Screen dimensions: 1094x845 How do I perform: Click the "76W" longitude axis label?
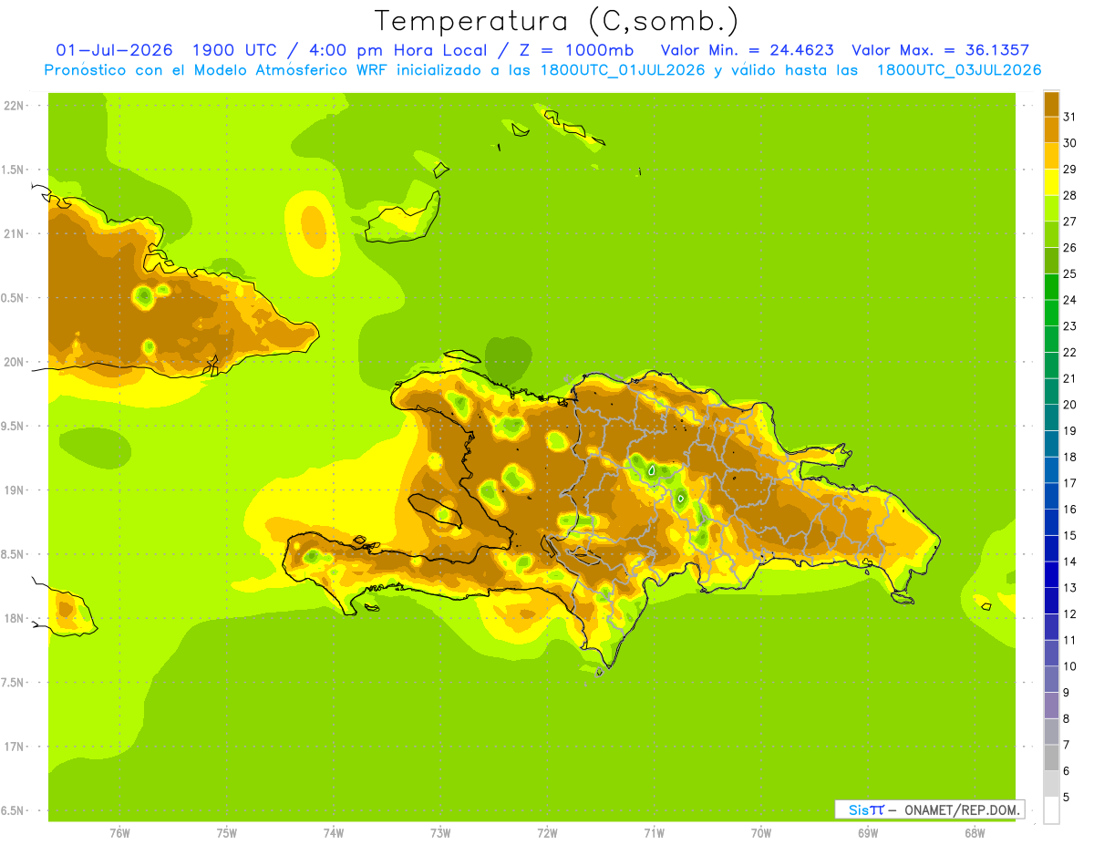[119, 833]
